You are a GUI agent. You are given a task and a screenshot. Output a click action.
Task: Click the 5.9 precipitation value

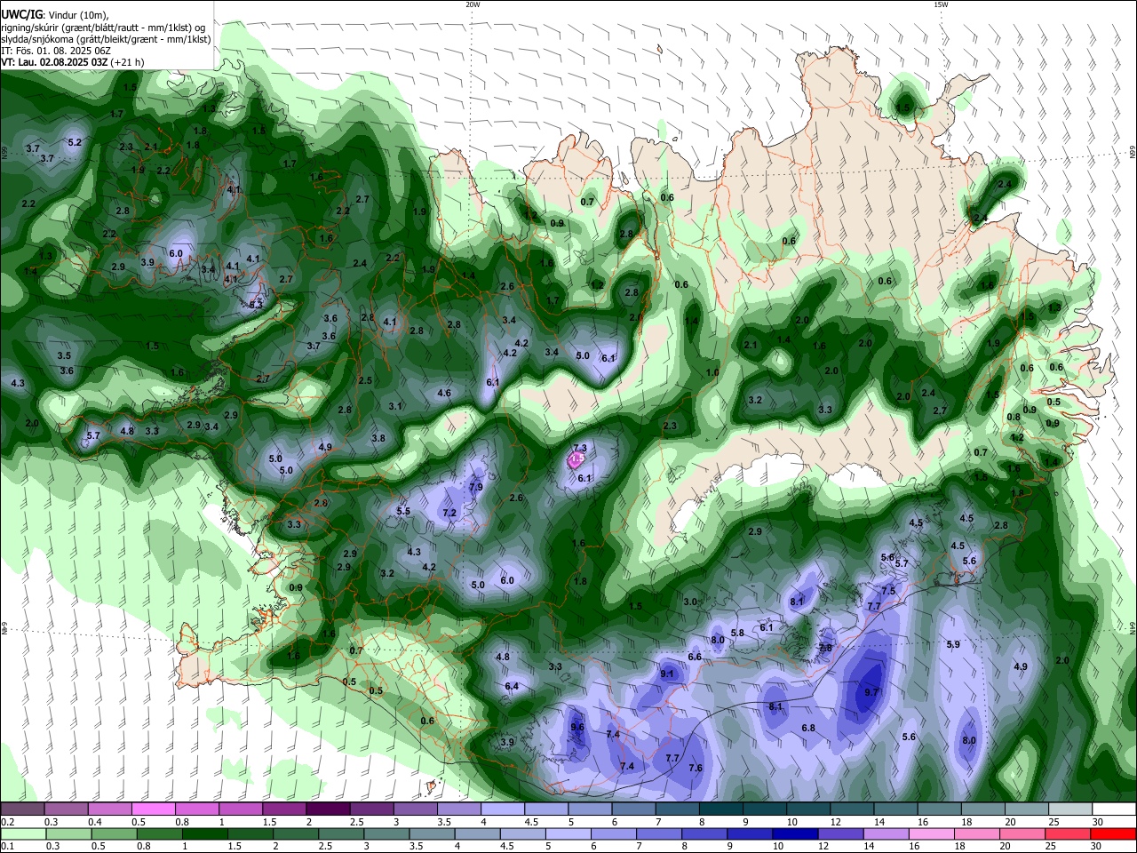click(953, 644)
